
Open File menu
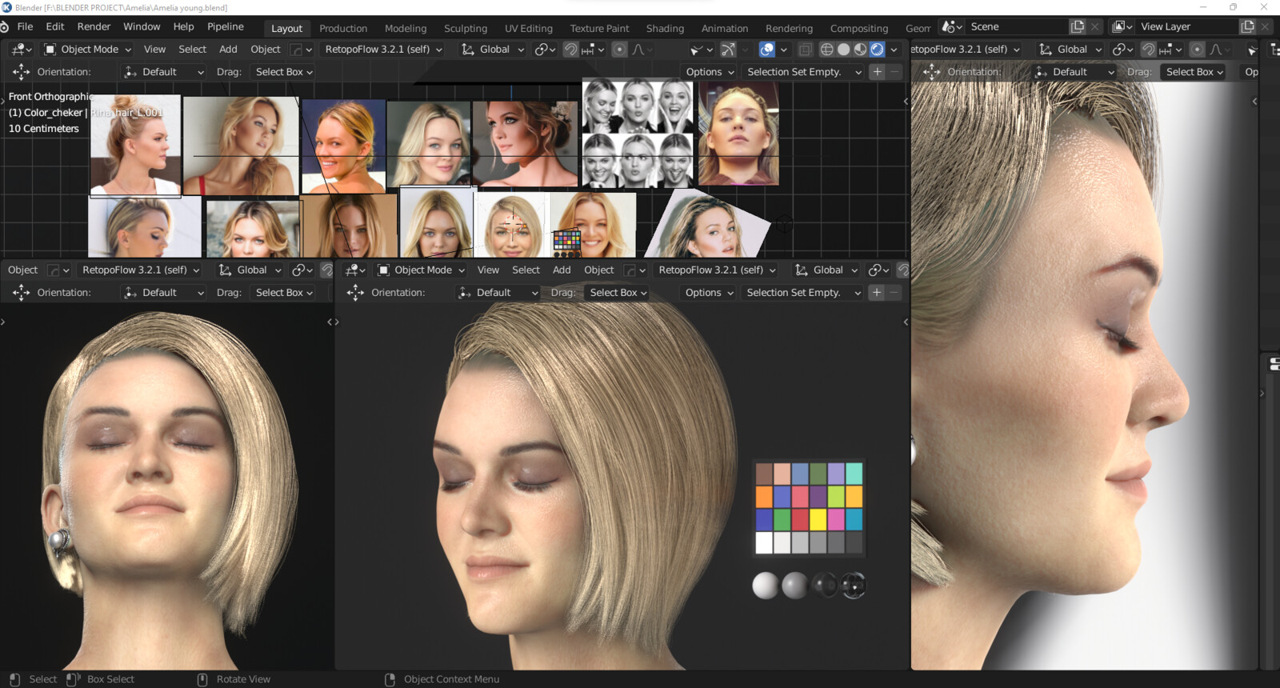tap(25, 26)
